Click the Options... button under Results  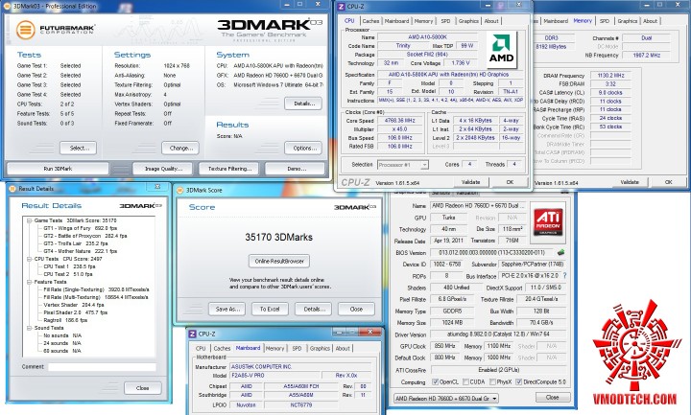coord(303,148)
